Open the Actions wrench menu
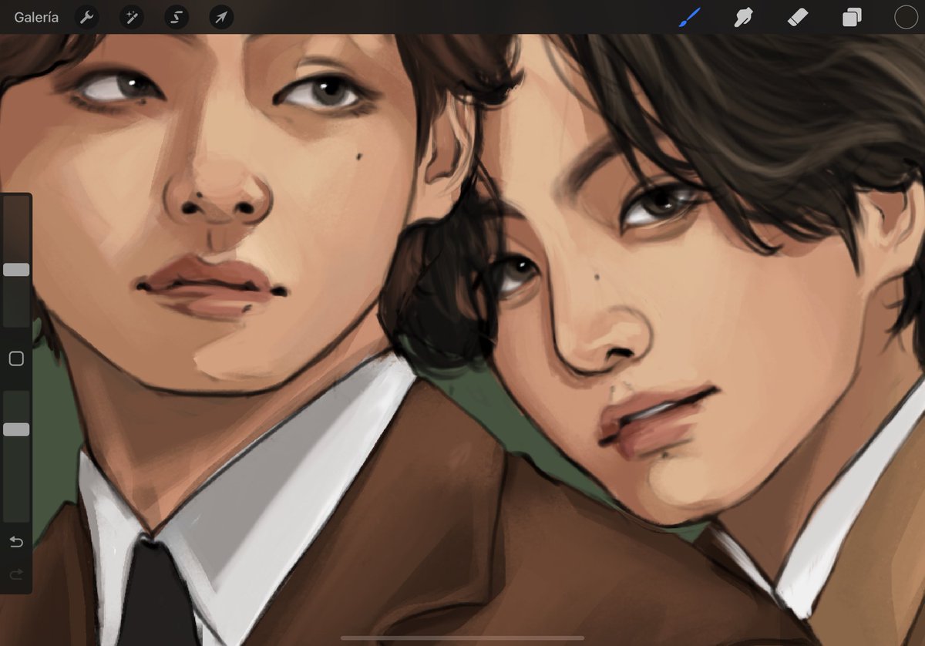Image resolution: width=925 pixels, height=646 pixels. click(x=86, y=18)
